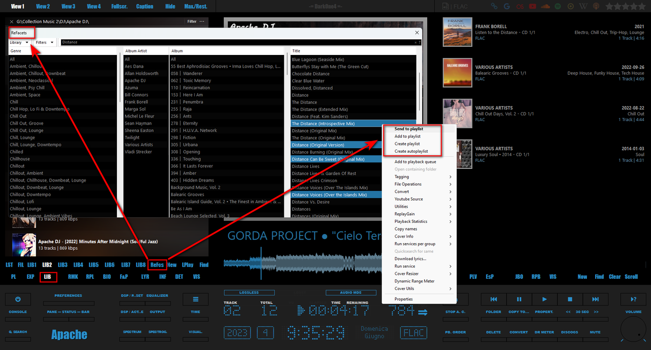The height and width of the screenshot is (350, 651).
Task: Click the Frank Borell album cover thumbnail
Action: pyautogui.click(x=457, y=32)
